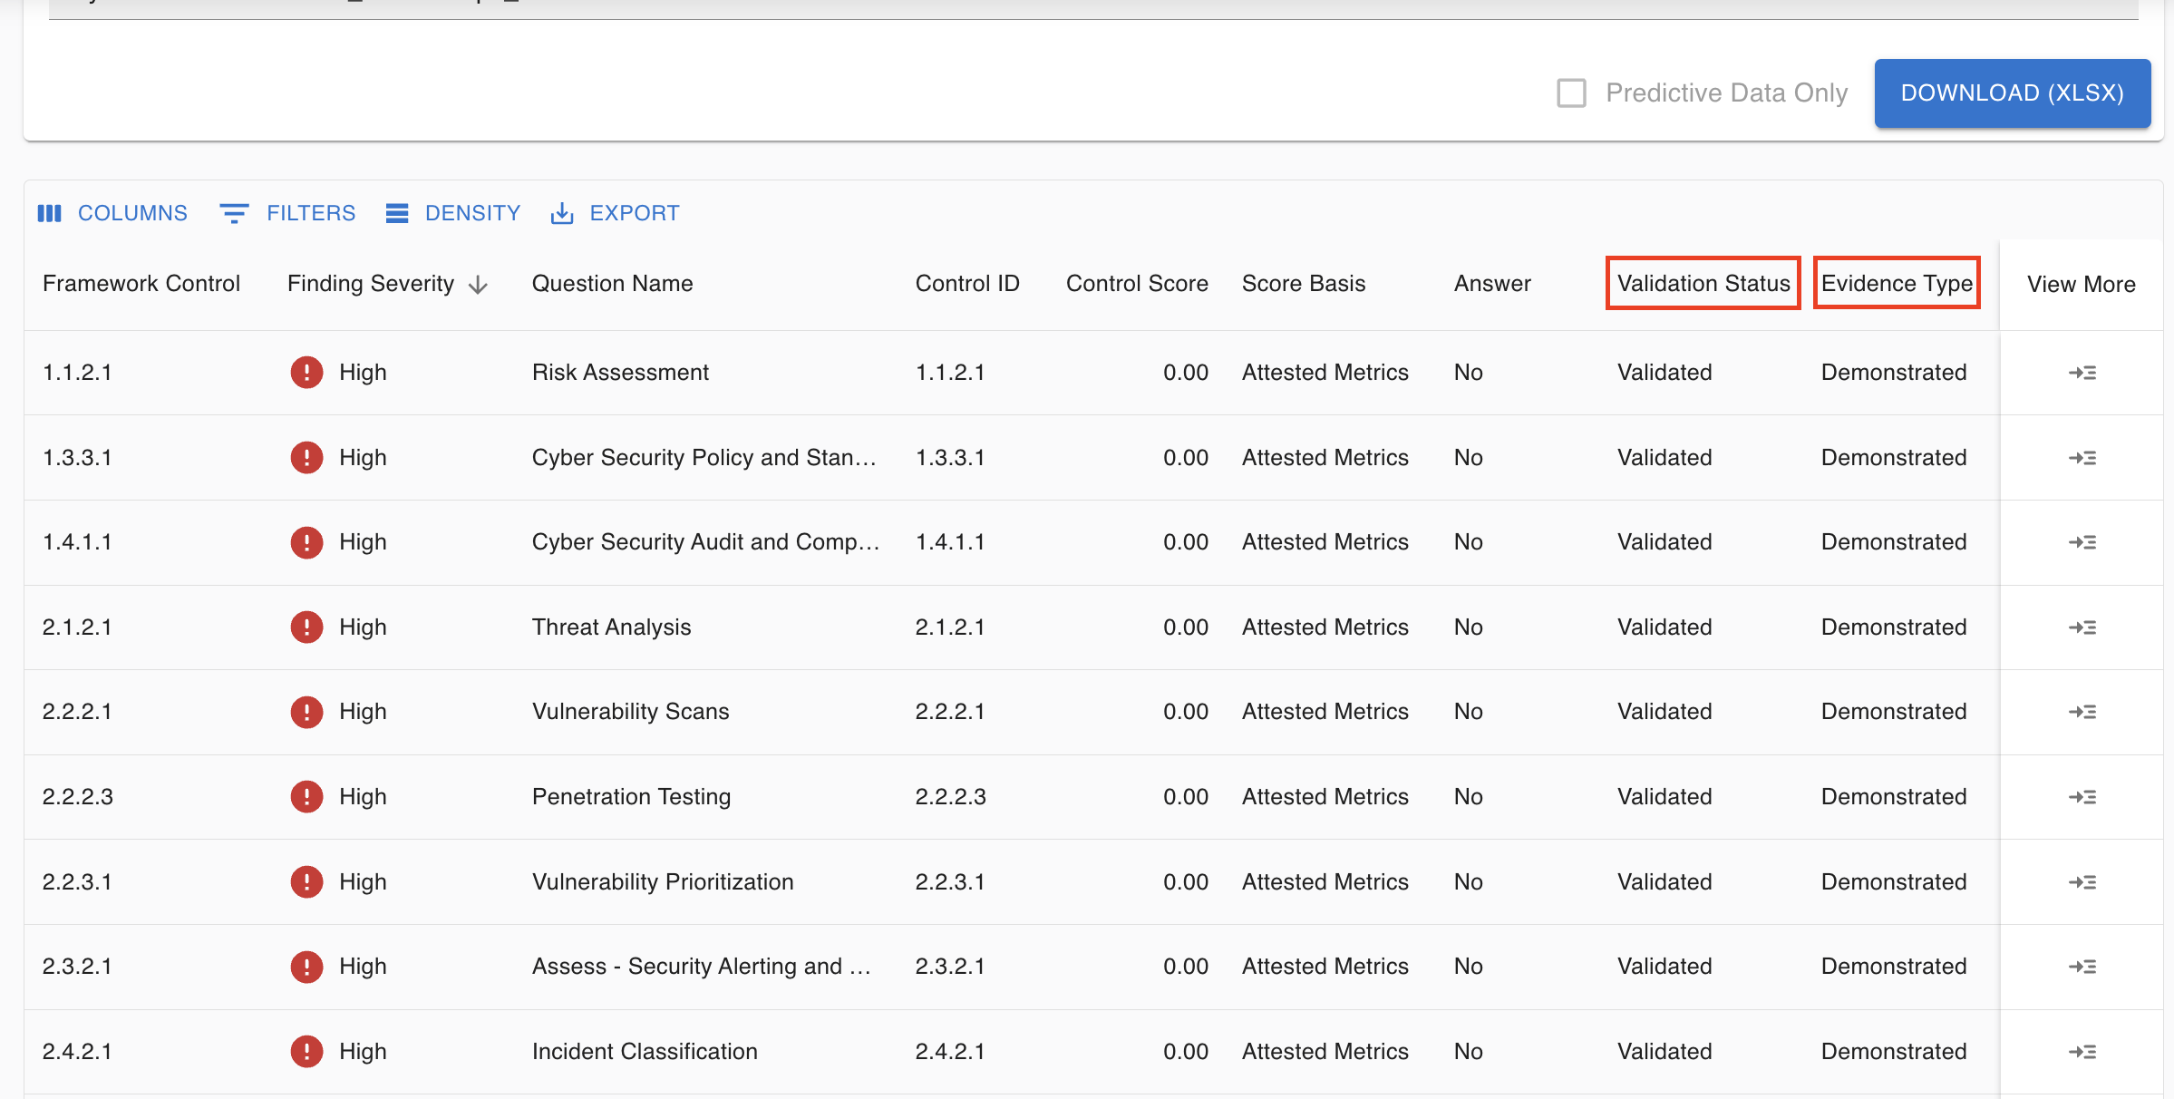The height and width of the screenshot is (1099, 2174).
Task: Select the Vulnerability Scans question name
Action: (630, 712)
